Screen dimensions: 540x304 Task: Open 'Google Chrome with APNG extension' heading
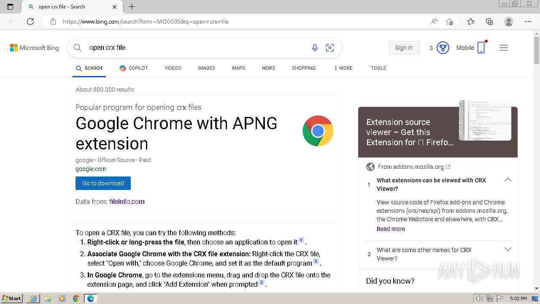pos(176,133)
